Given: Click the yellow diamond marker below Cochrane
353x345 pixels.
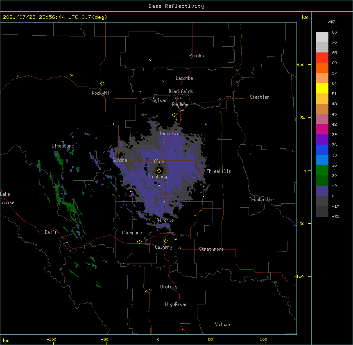Looking at the screenshot, I should point(139,242).
